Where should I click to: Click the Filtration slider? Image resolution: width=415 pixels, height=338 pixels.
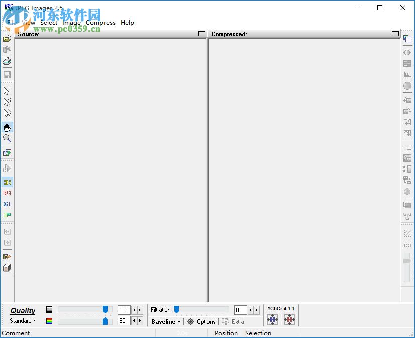201,309
